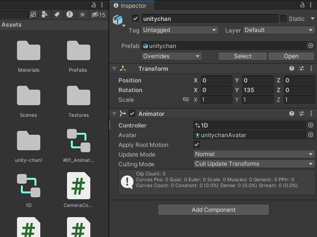Filter assets by label icon
This screenshot has height=237, width=317.
click(x=57, y=15)
